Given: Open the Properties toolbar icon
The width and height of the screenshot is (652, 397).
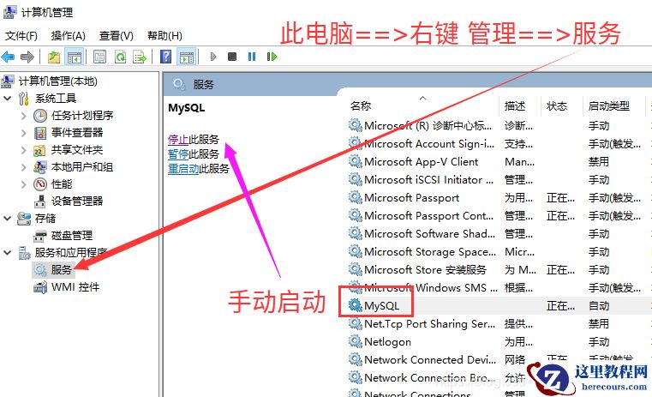Looking at the screenshot, I should (99, 57).
